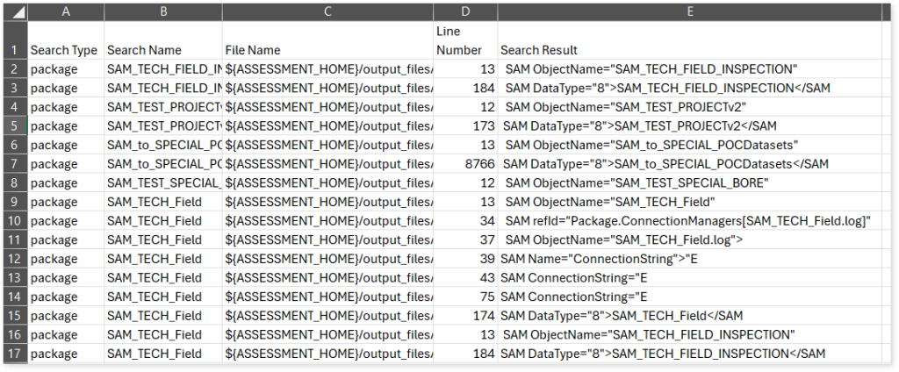Select column D header
Image resolution: width=899 pixels, height=372 pixels.
coord(464,12)
